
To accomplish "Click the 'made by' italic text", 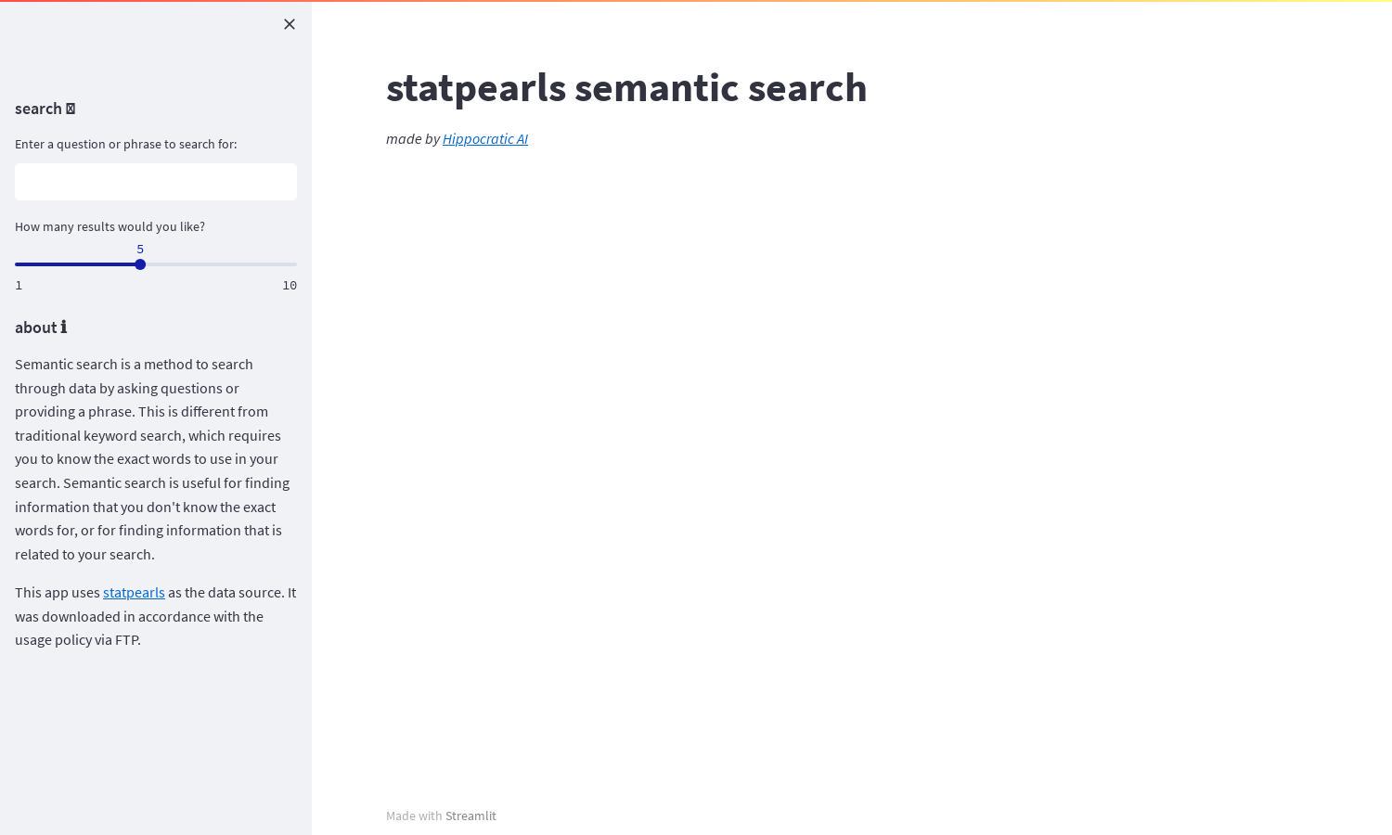I will click(x=413, y=138).
